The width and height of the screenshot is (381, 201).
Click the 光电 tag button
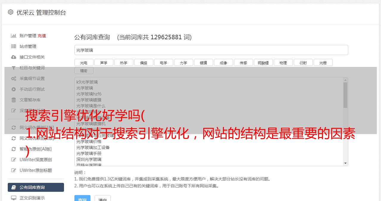click(84, 62)
